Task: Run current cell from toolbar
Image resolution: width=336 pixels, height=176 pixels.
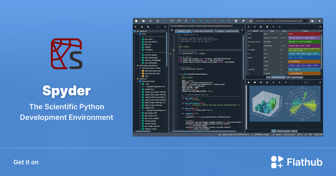Action: coord(172,21)
